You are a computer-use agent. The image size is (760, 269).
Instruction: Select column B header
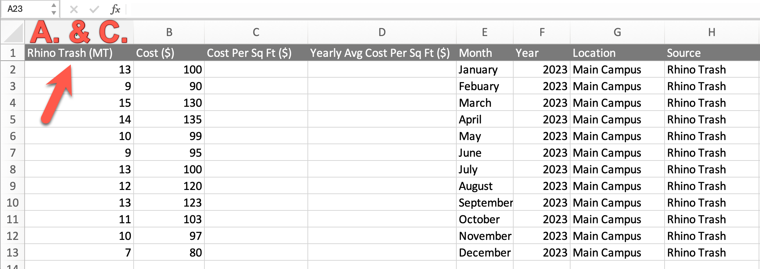(169, 32)
